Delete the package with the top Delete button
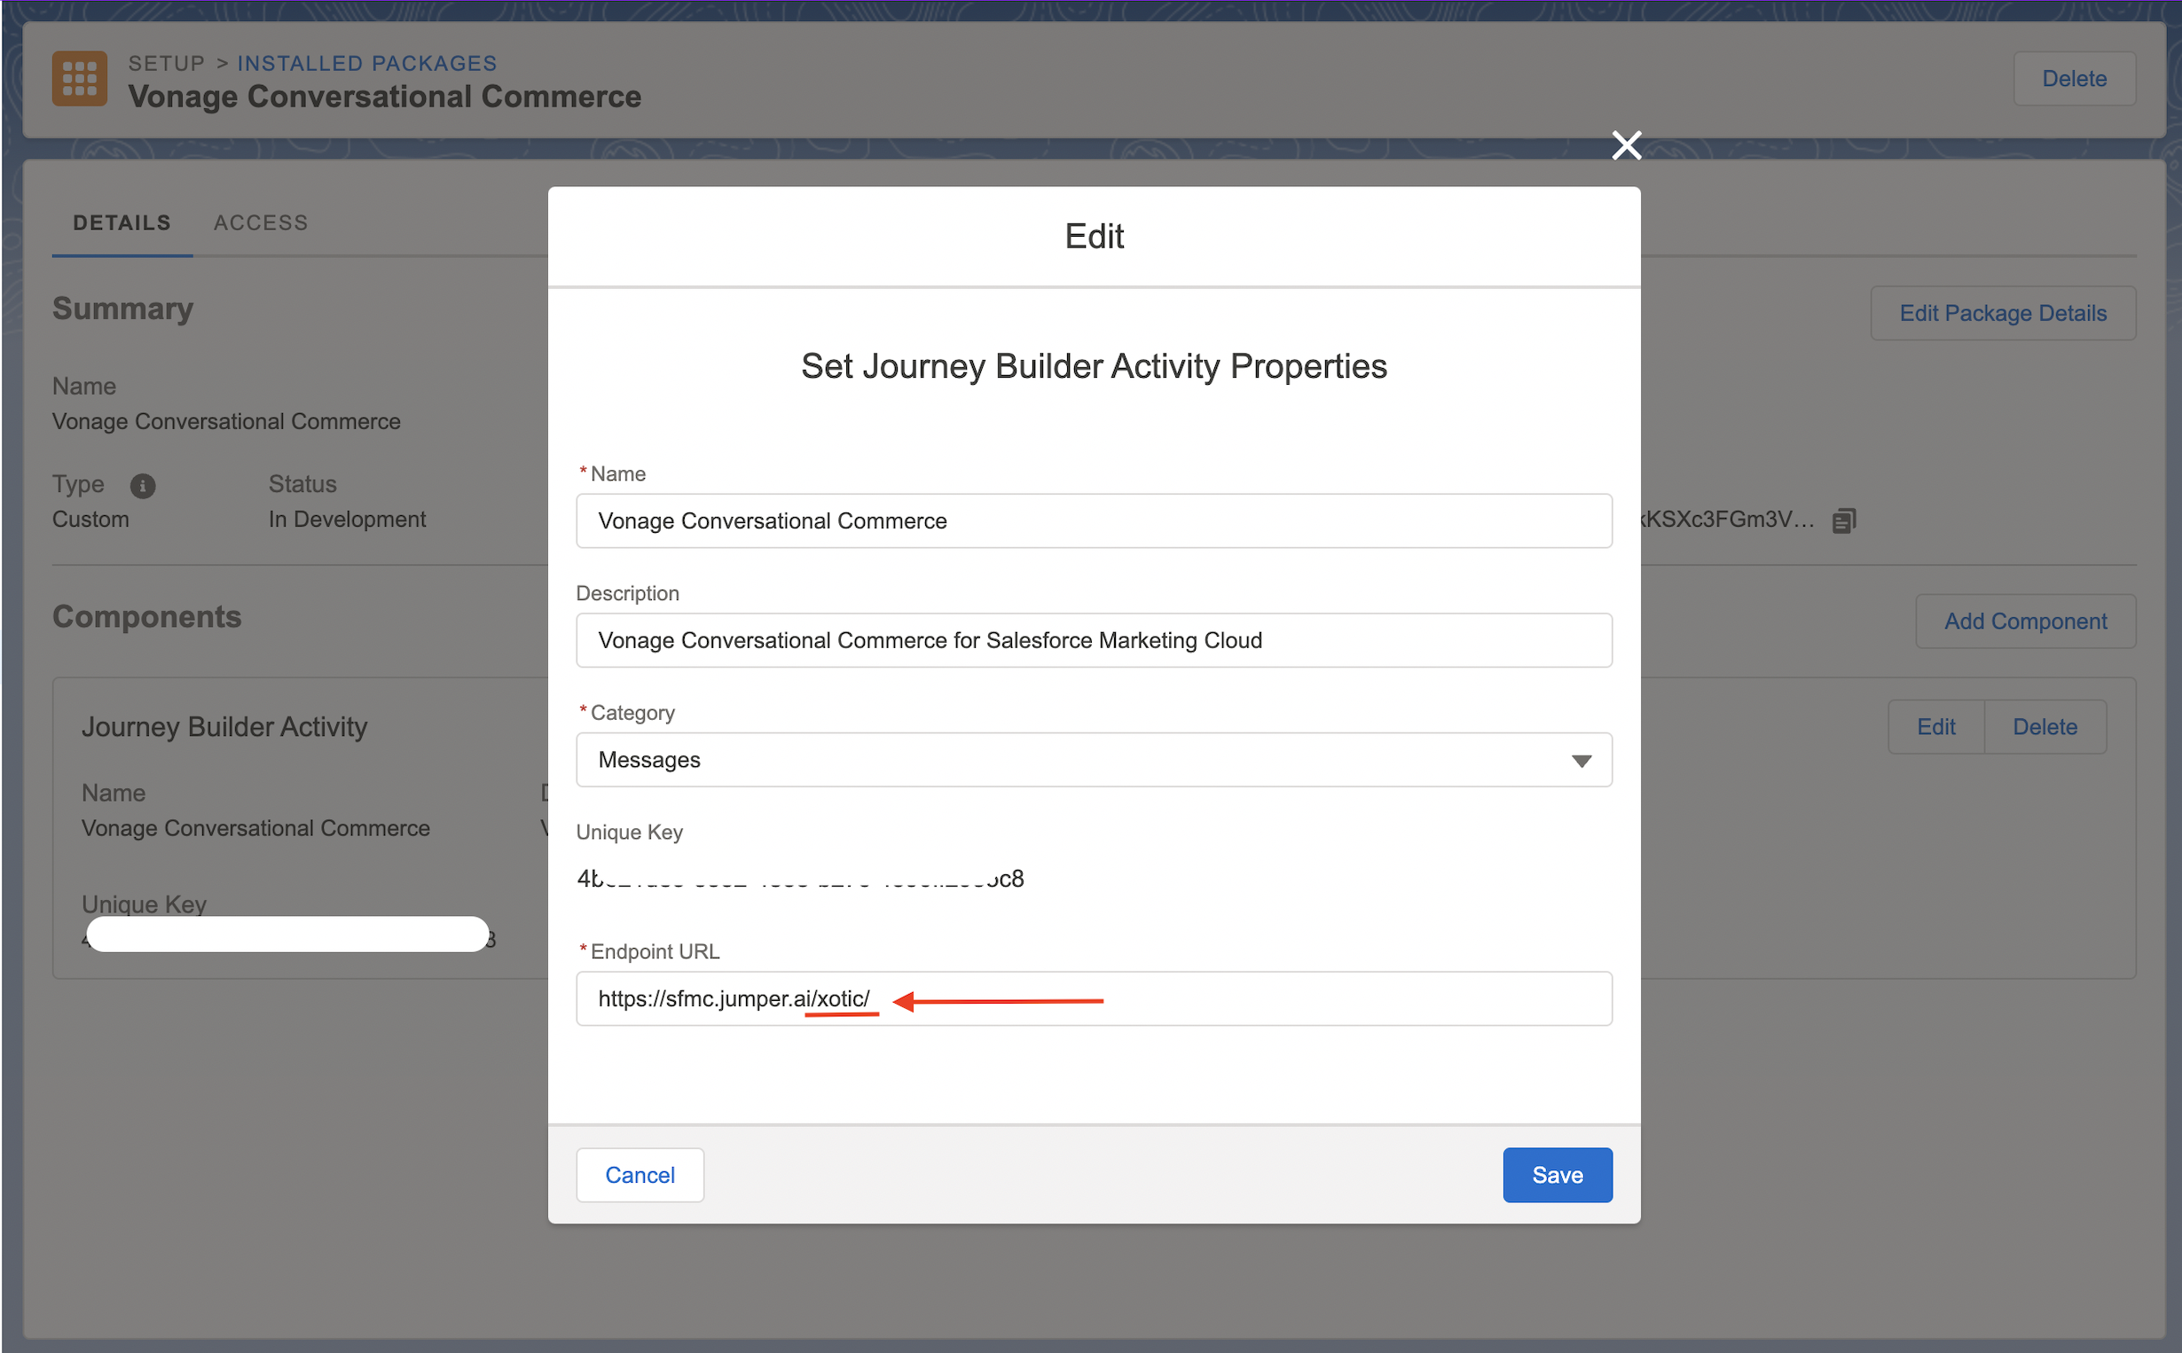Image resolution: width=2182 pixels, height=1353 pixels. 2074,79
